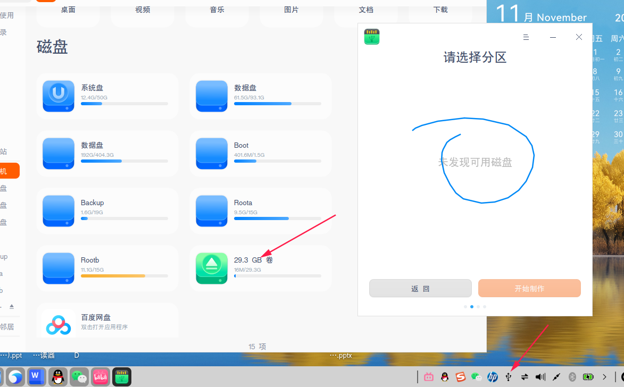The height and width of the screenshot is (387, 624).
Task: Click the highlighted orange sidebar item
Action: (x=9, y=171)
